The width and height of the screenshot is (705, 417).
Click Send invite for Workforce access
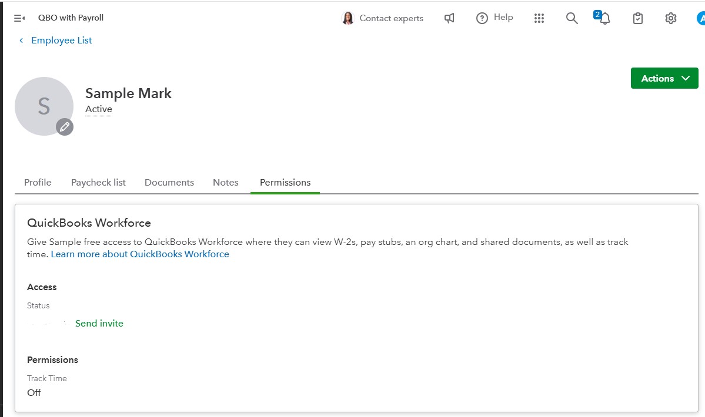[x=99, y=323]
